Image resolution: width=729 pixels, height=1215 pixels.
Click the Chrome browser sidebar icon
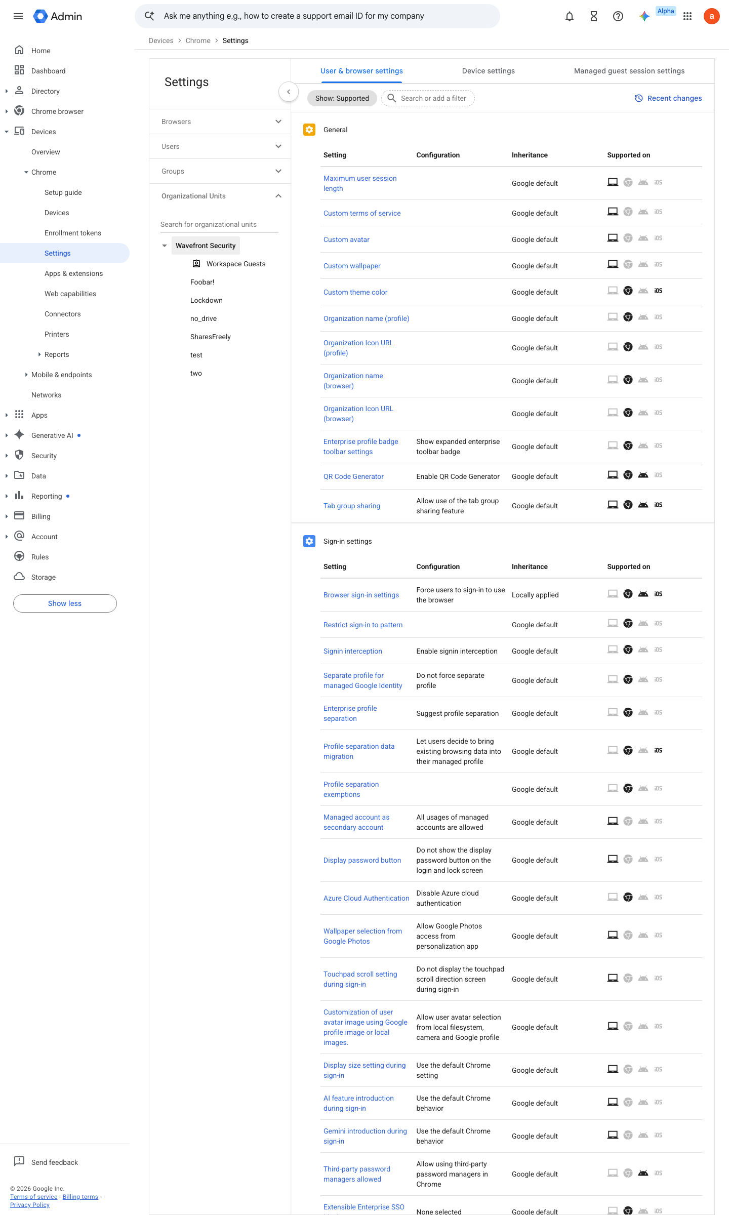(19, 111)
